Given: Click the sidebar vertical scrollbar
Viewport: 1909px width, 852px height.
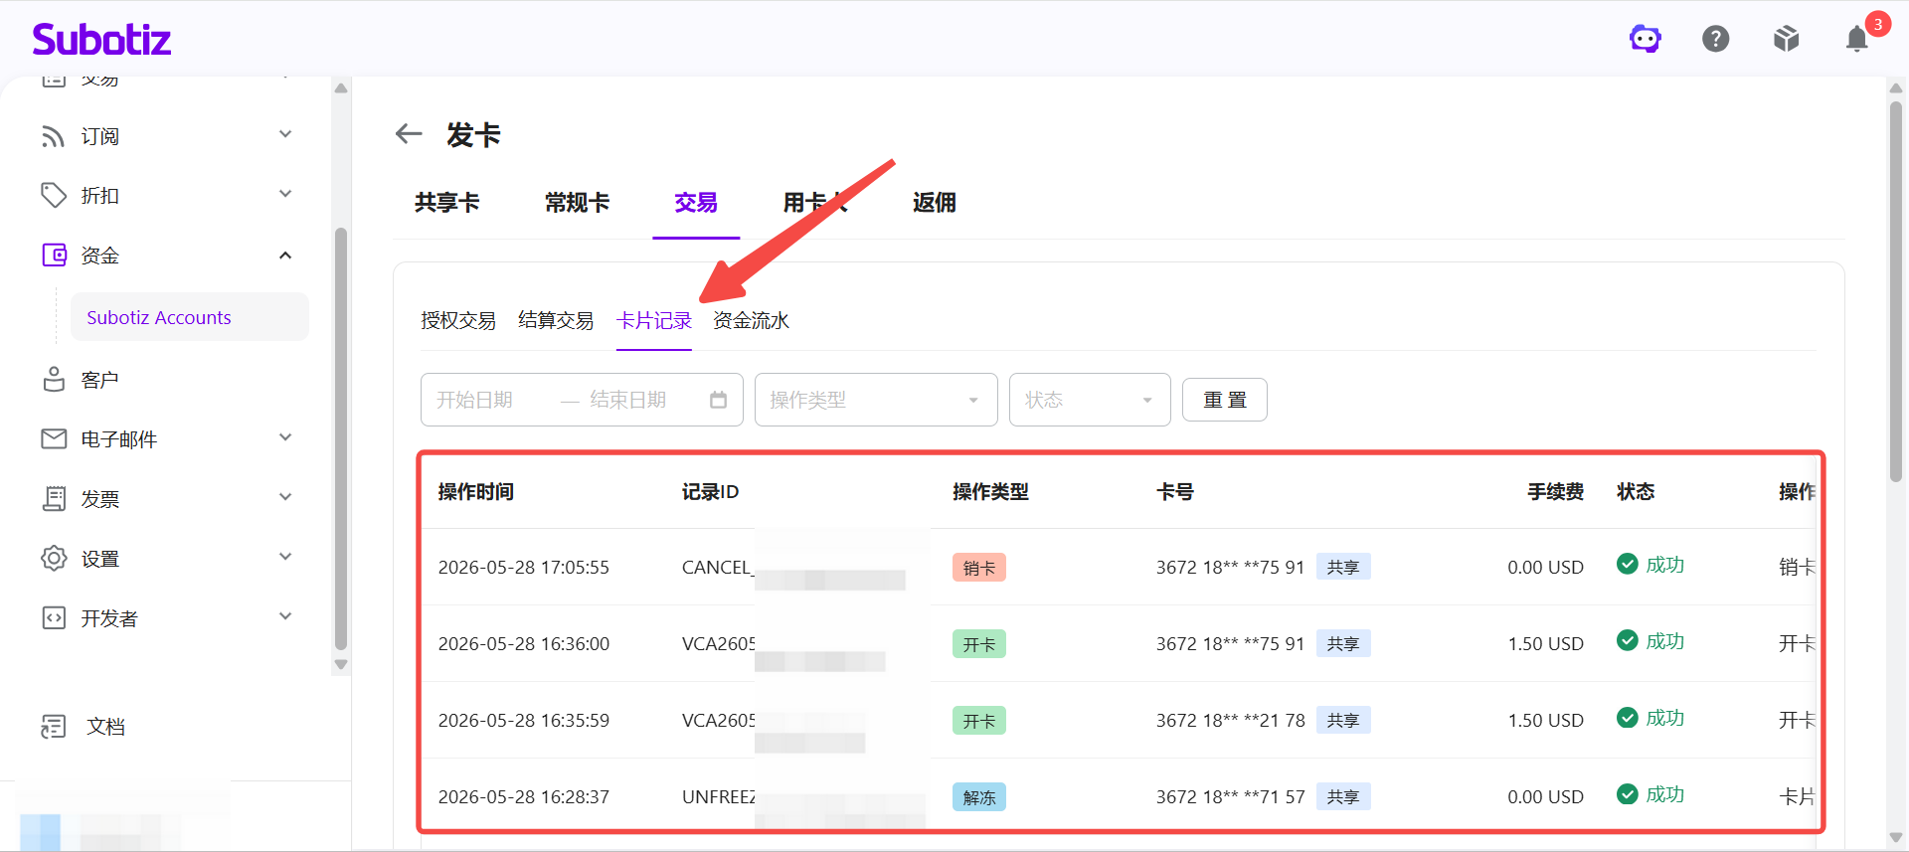Looking at the screenshot, I should (341, 437).
